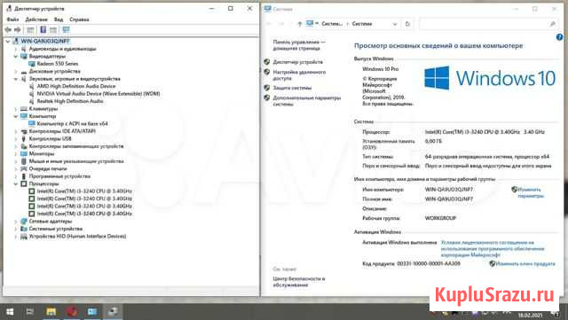Select last Intel Core i3-3240 CPU entry
This screenshot has height=320, width=568.
[x=84, y=214]
